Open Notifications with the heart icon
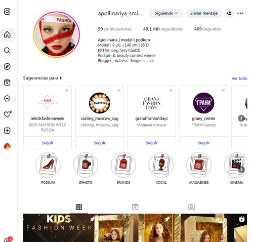 (x=7, y=114)
